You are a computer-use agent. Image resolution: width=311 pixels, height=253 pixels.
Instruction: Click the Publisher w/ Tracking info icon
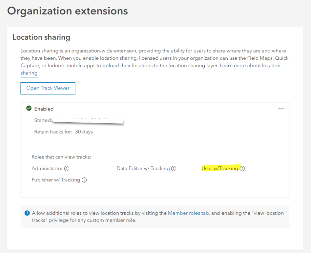tap(84, 180)
